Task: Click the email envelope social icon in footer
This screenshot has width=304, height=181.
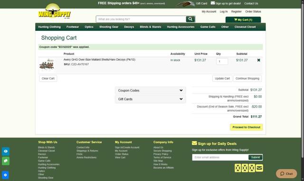Action: [x=259, y=168]
